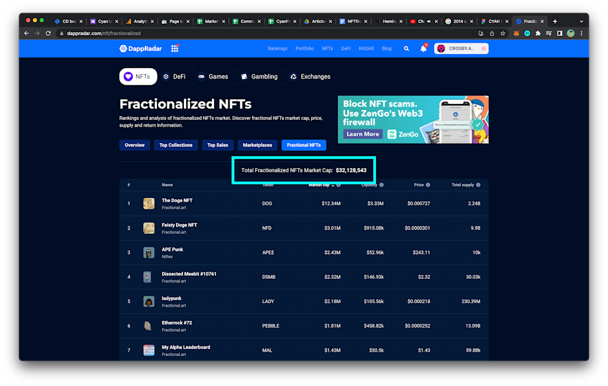The image size is (608, 386).
Task: Click the ladypunk avatar icon
Action: [x=149, y=301]
